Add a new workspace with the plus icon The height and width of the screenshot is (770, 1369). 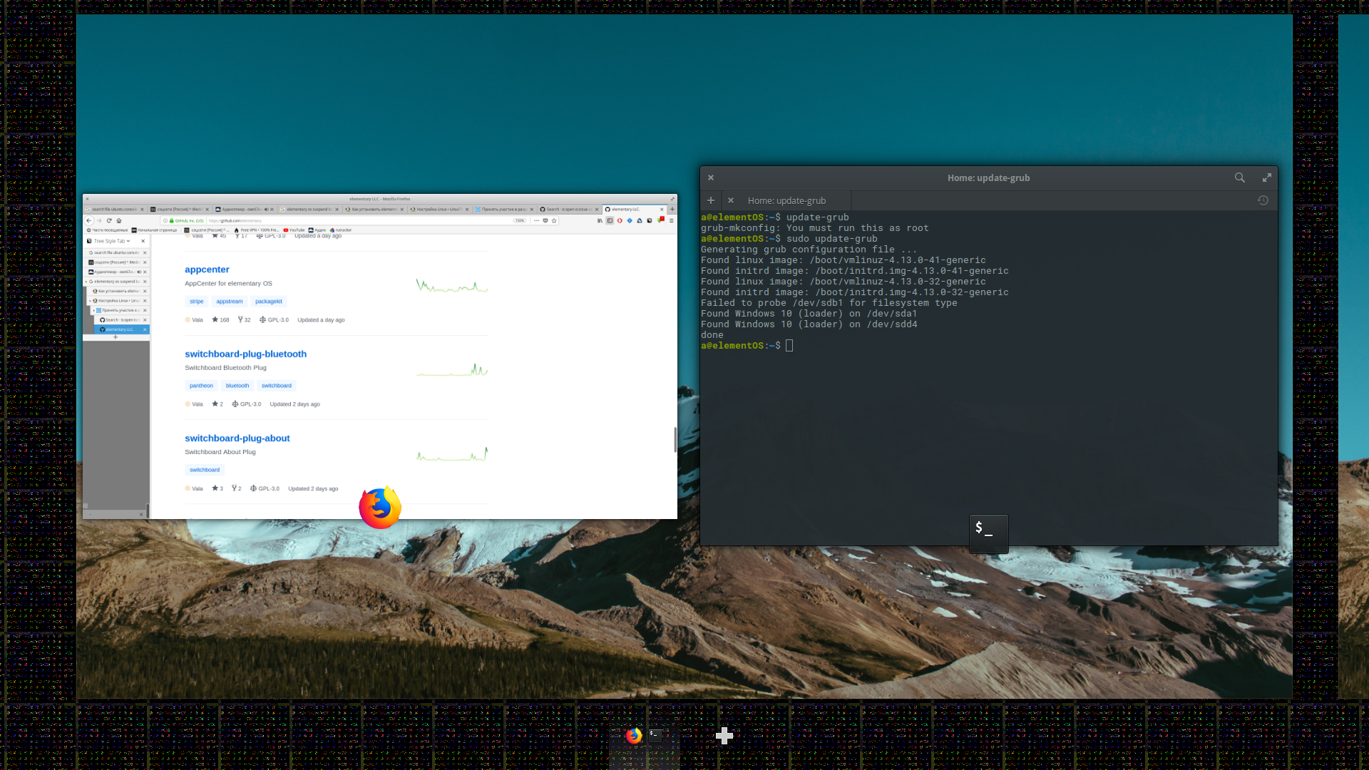tap(724, 736)
